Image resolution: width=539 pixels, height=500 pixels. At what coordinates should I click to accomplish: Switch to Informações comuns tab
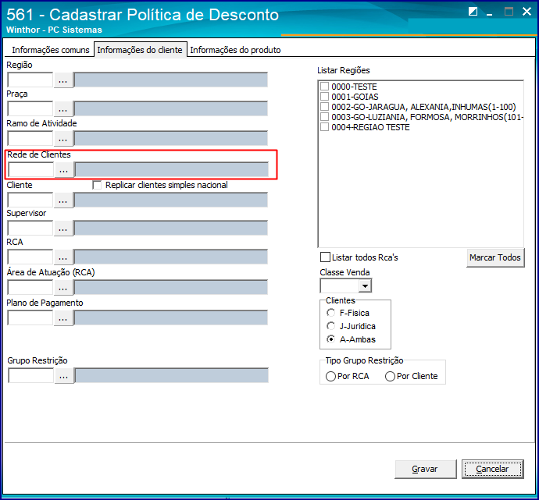(x=51, y=50)
